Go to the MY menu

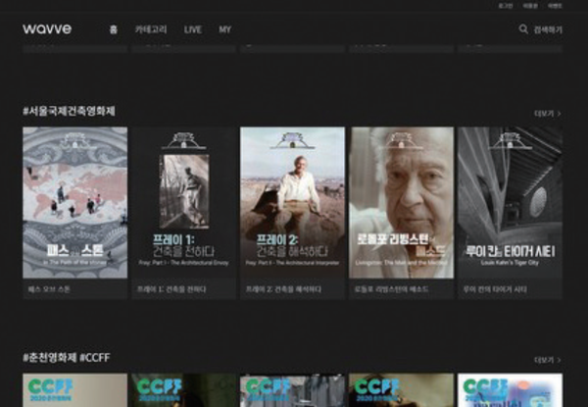pos(225,29)
